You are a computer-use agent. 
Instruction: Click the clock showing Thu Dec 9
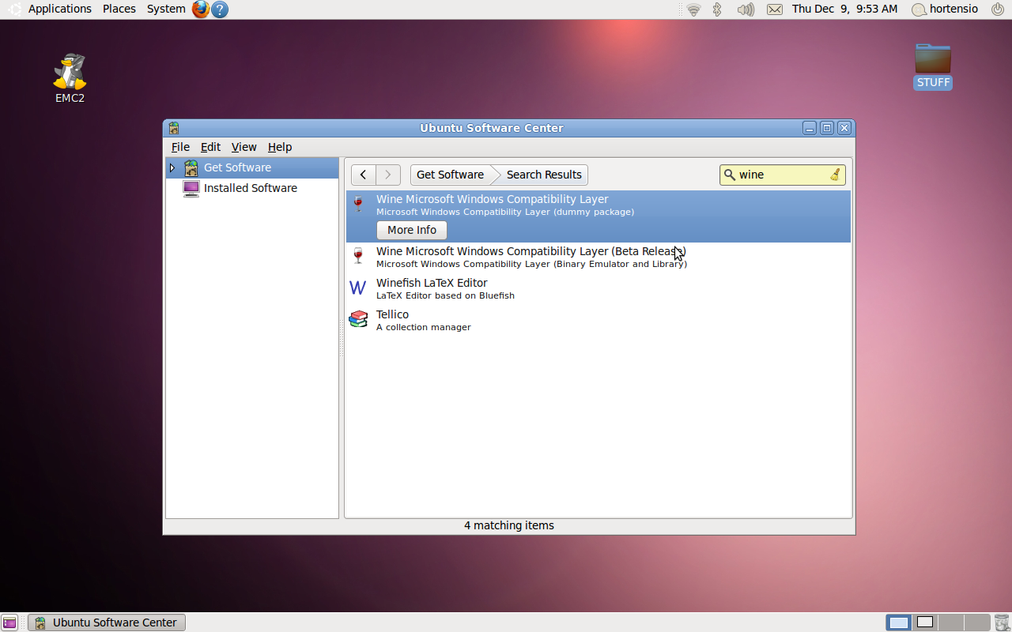pyautogui.click(x=844, y=9)
